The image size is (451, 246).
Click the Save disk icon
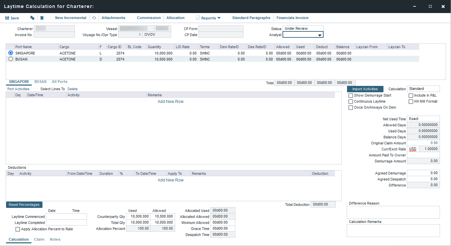[x=7, y=18]
